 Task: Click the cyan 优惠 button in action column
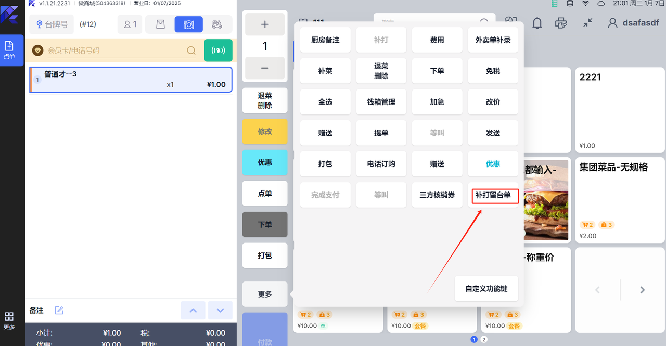pos(265,162)
